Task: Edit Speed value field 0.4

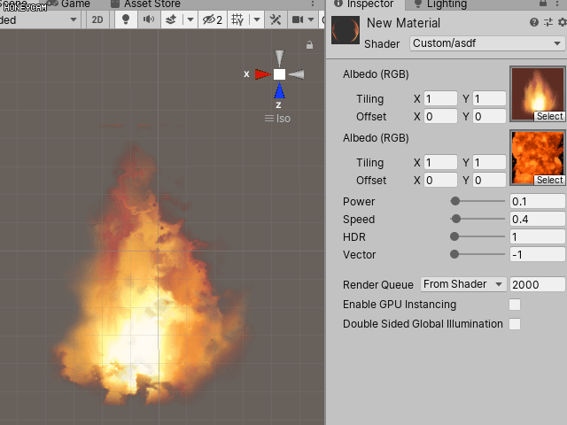Action: tap(538, 219)
